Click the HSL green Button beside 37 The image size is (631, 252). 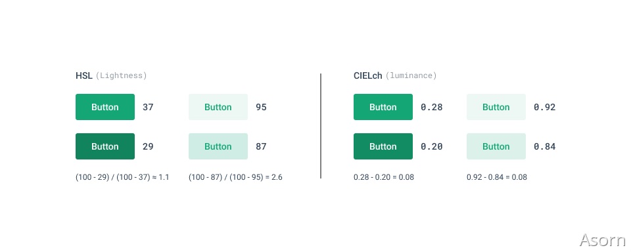[x=105, y=107]
